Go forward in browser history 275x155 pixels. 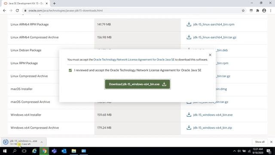click(11, 10)
